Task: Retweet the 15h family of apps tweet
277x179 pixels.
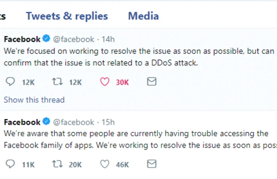Action: pyautogui.click(x=57, y=164)
